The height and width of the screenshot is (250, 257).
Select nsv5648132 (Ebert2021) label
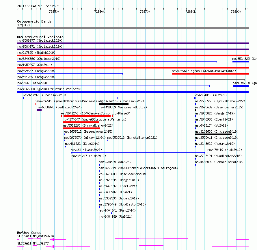tap(118, 186)
